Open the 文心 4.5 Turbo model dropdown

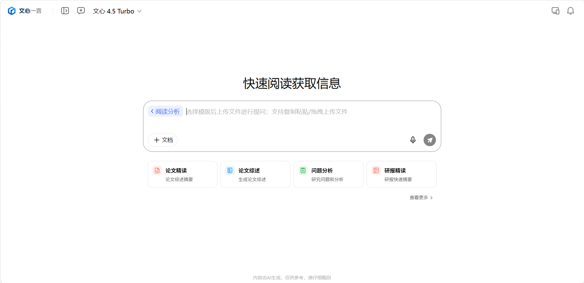[x=117, y=11]
